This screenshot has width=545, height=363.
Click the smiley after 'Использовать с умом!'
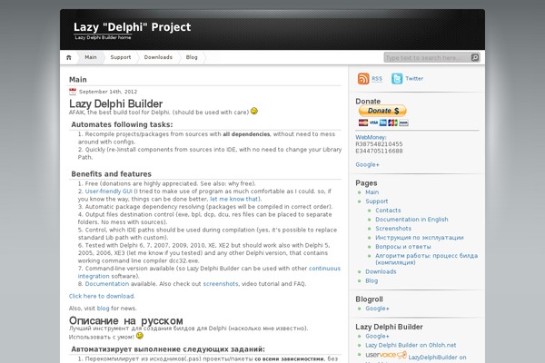139,336
